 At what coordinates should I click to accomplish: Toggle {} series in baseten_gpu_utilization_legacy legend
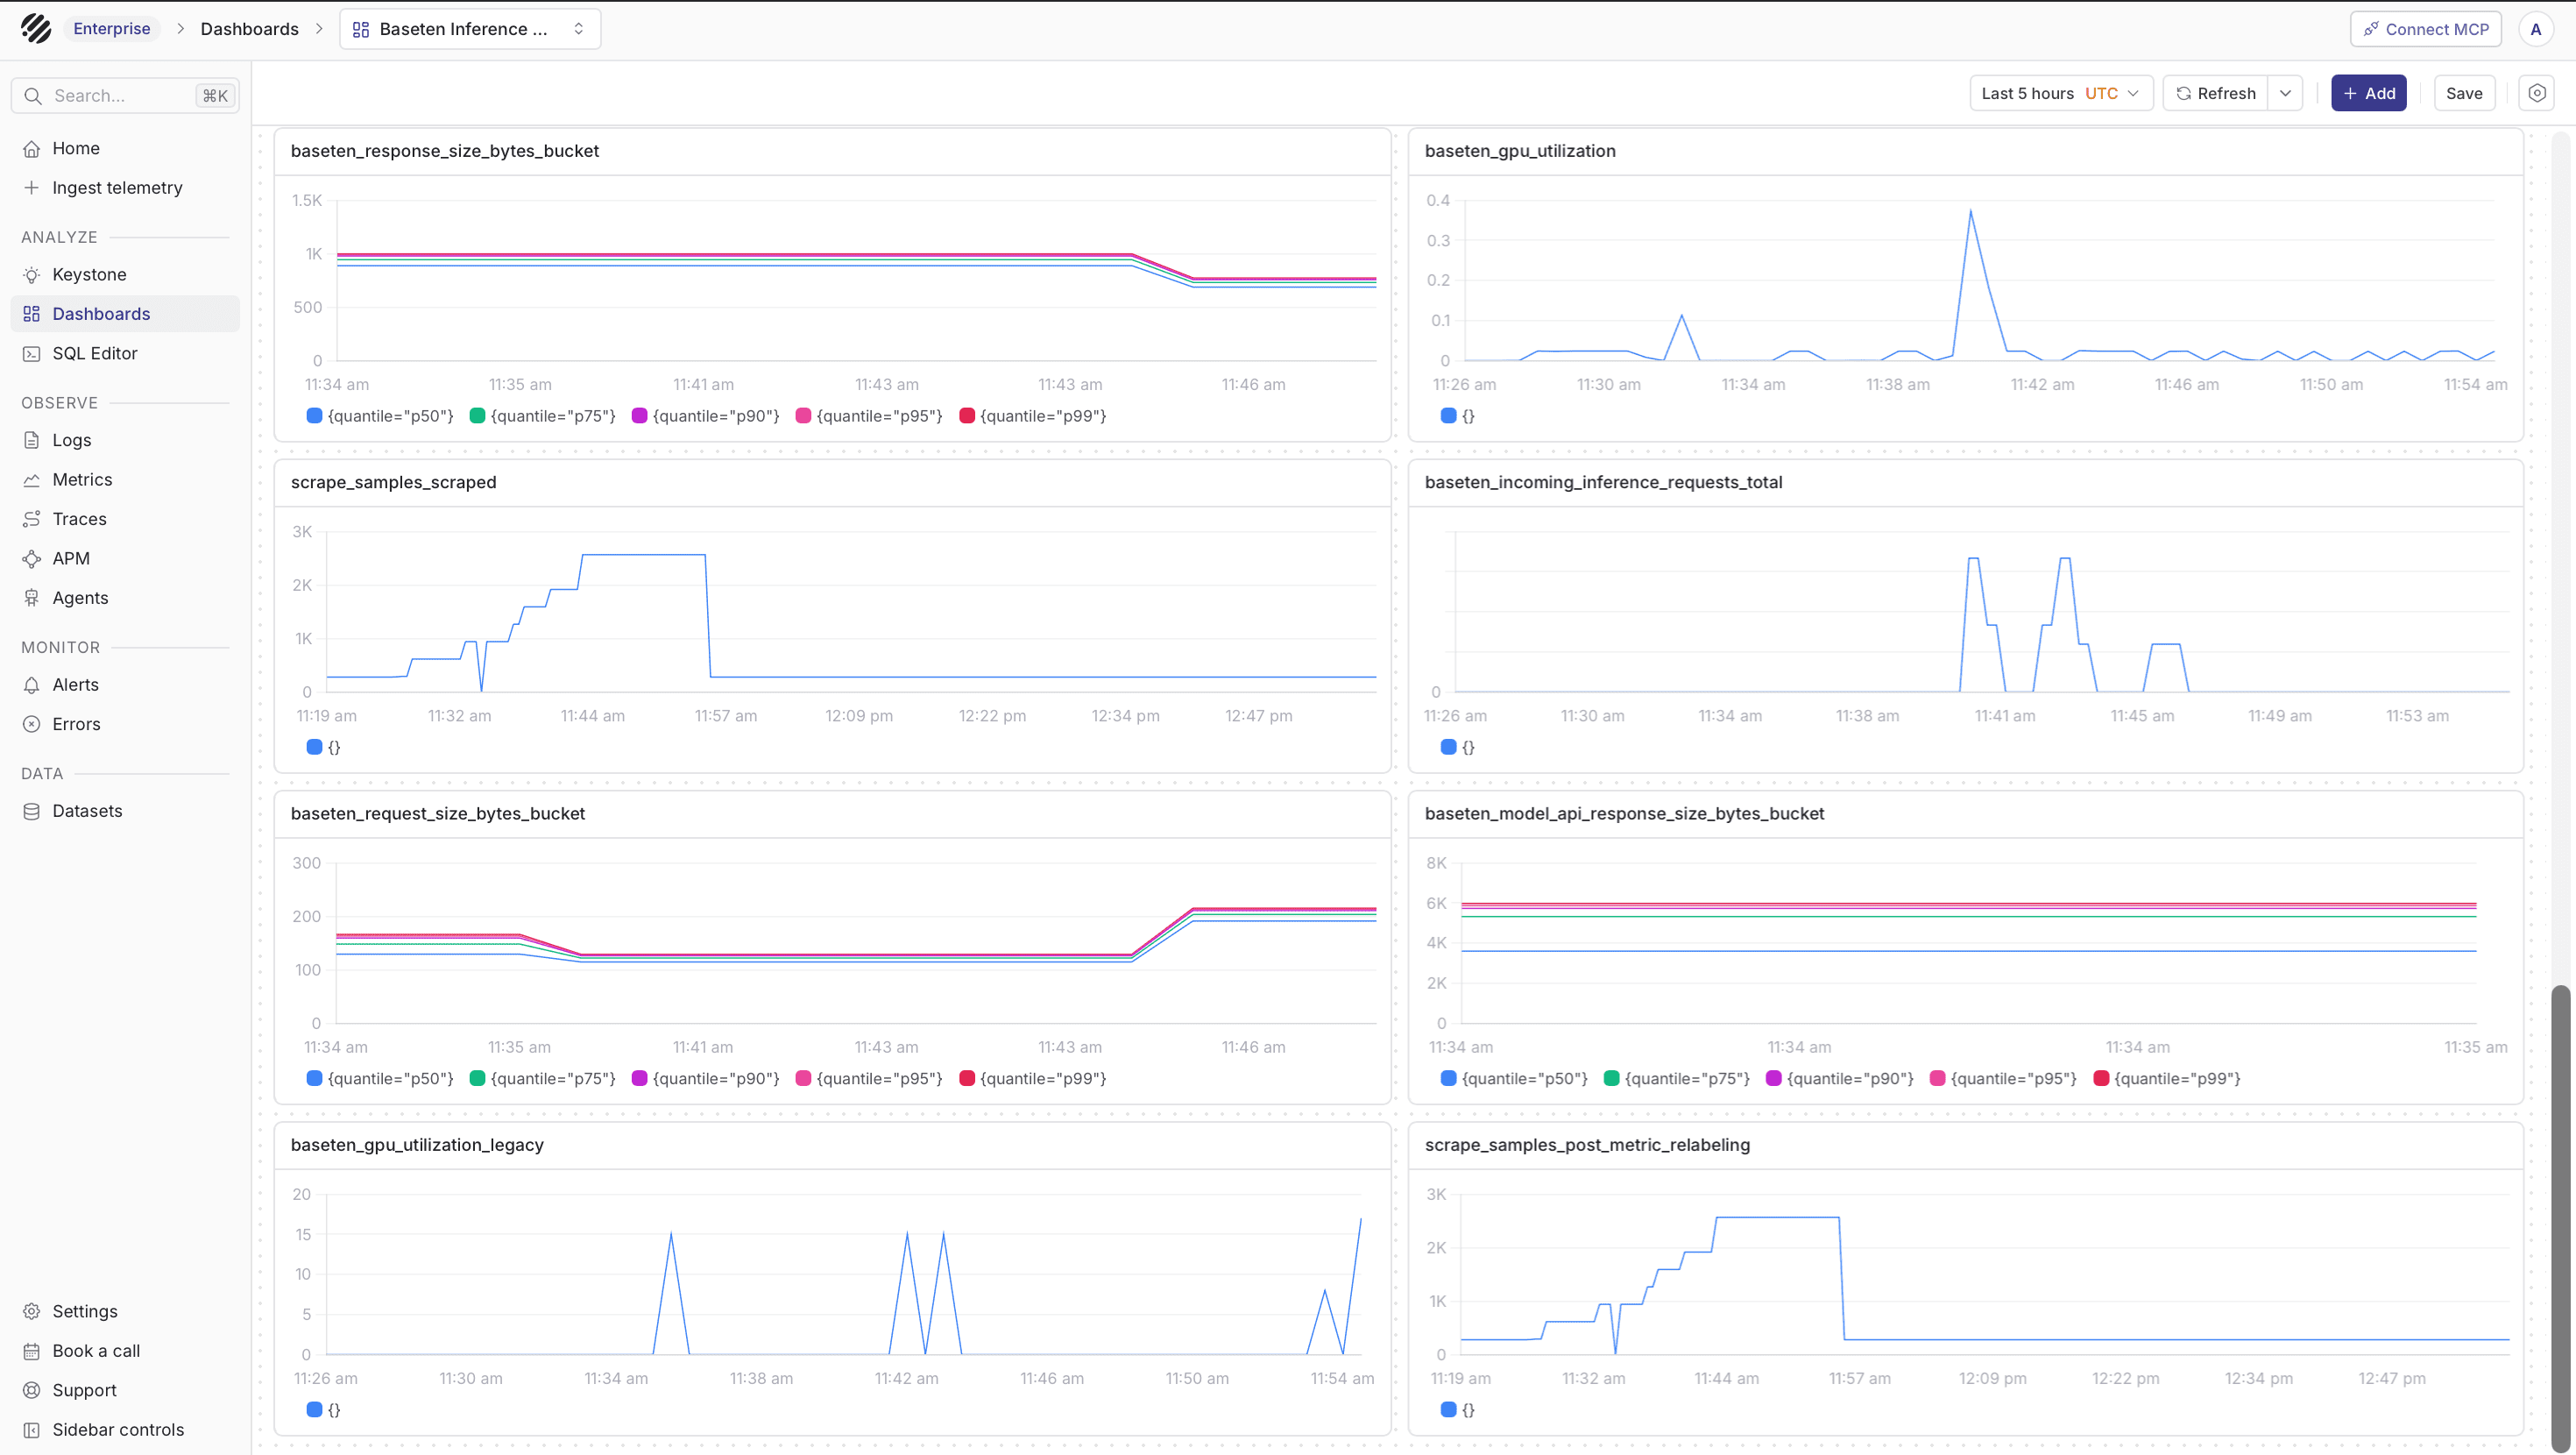pyautogui.click(x=324, y=1409)
